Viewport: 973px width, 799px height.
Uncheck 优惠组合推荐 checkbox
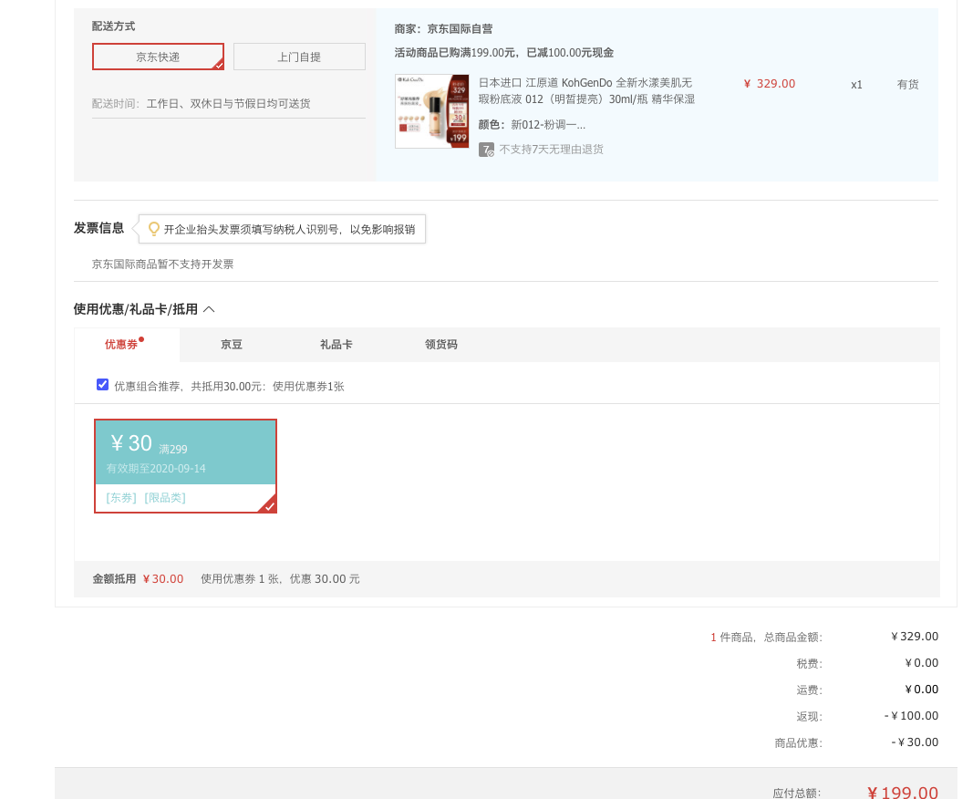[102, 385]
